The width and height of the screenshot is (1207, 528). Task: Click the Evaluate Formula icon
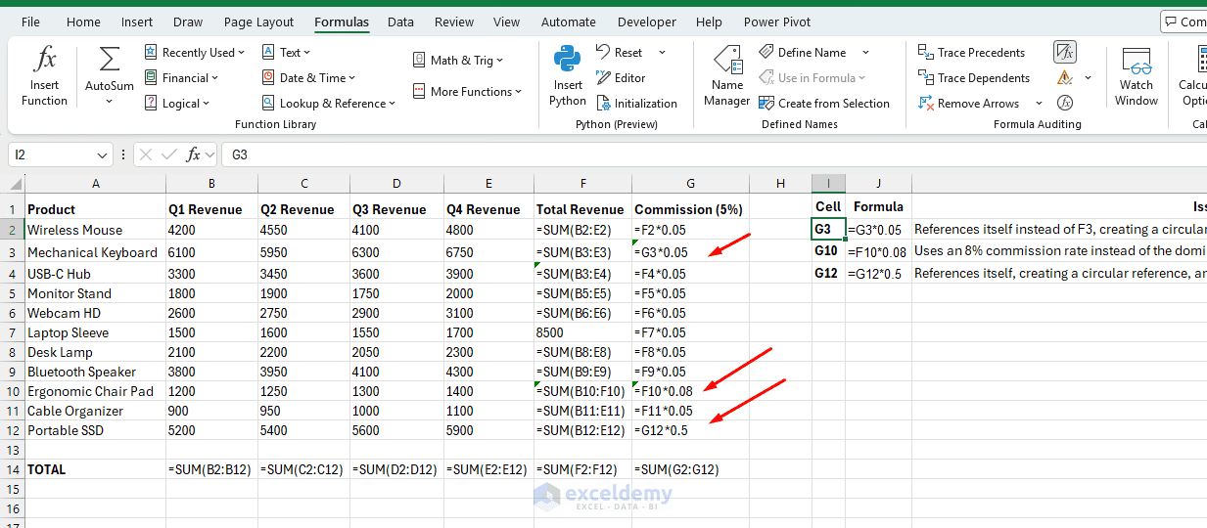[x=1065, y=103]
